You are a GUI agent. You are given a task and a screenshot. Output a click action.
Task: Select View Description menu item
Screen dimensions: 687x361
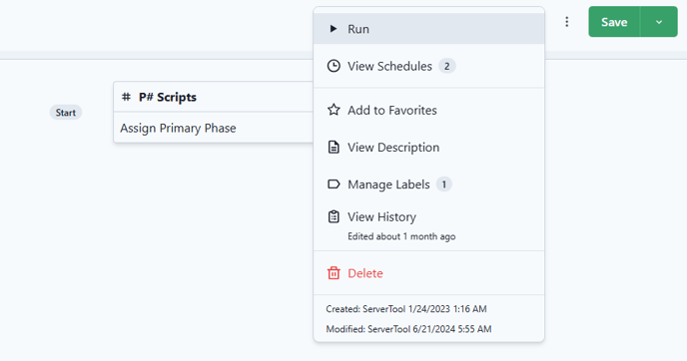[429, 147]
